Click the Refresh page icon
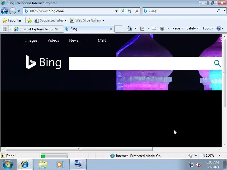 (130, 11)
